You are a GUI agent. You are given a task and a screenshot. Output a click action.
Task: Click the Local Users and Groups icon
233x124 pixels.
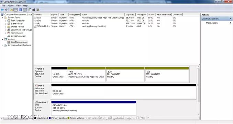tap(9, 30)
